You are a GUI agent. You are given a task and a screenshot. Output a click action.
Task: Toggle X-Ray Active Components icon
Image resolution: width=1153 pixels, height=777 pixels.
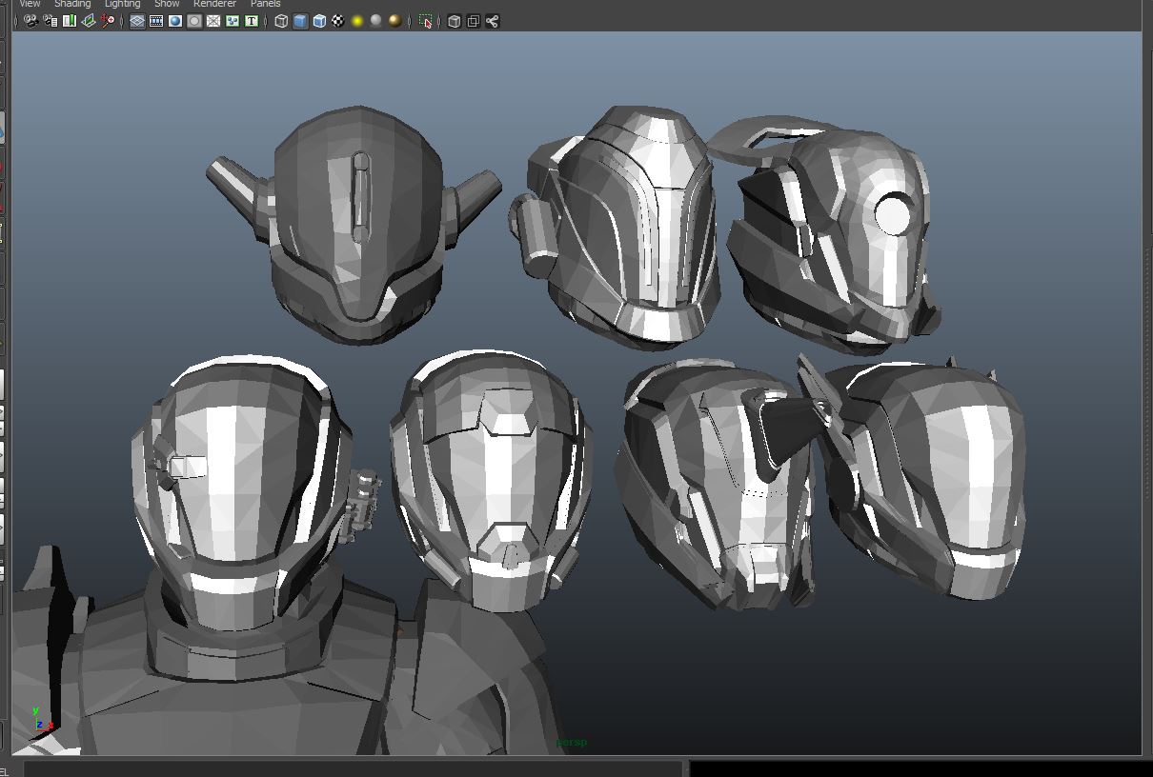(474, 21)
